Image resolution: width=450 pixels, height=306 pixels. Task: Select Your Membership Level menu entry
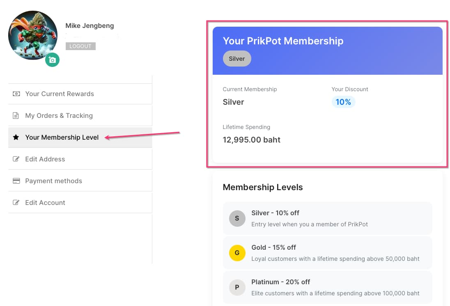pyautogui.click(x=62, y=137)
